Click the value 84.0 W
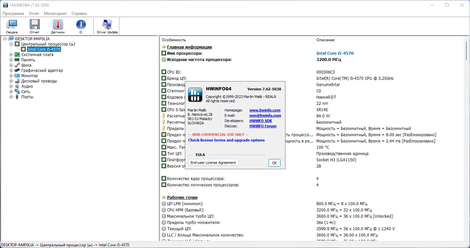The width and height of the screenshot is (470, 248). 323,116
